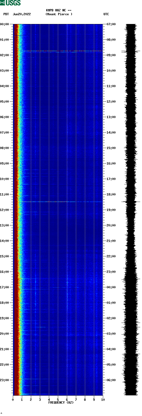Click the 15:00 UTC time label

(x=111, y=148)
